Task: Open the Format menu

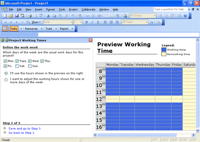Action: coord(50,10)
